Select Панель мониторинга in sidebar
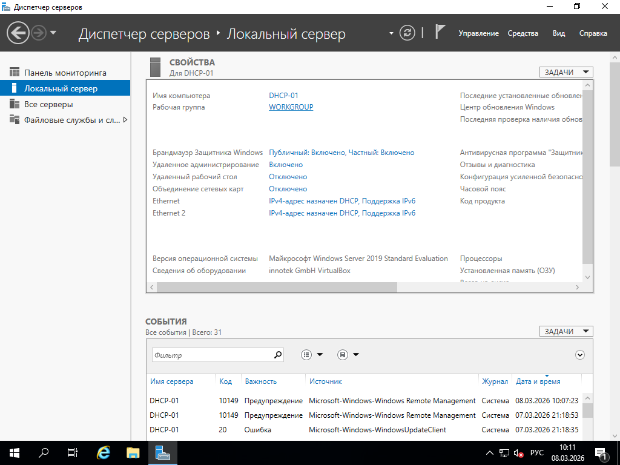Viewport: 620px width, 465px height. pyautogui.click(x=65, y=73)
